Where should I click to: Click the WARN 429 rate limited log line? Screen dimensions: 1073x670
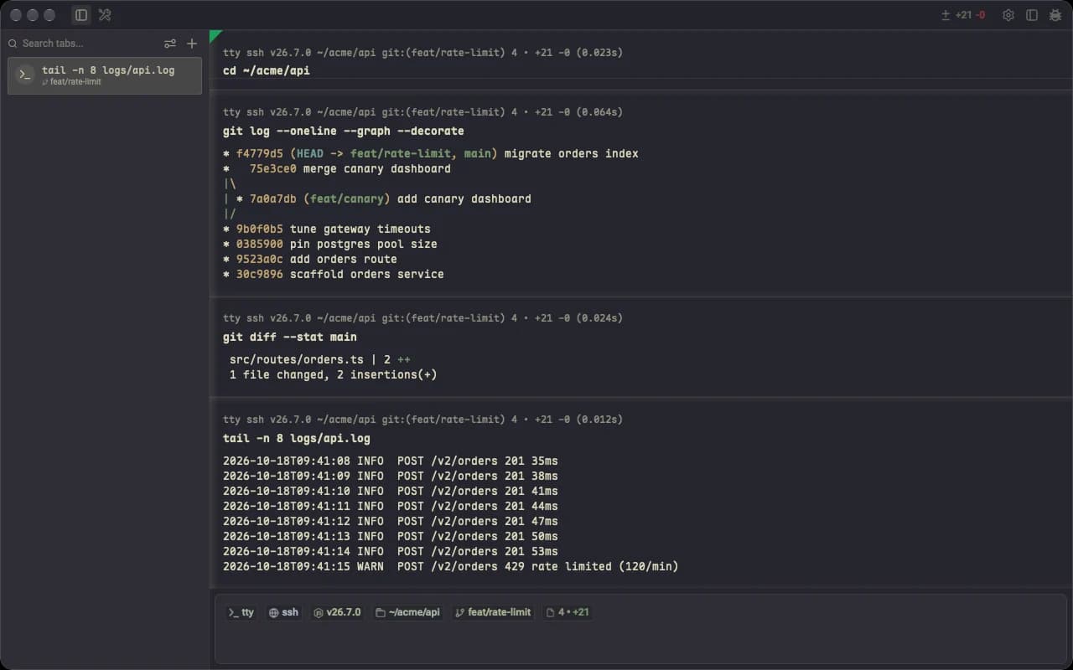pos(451,566)
